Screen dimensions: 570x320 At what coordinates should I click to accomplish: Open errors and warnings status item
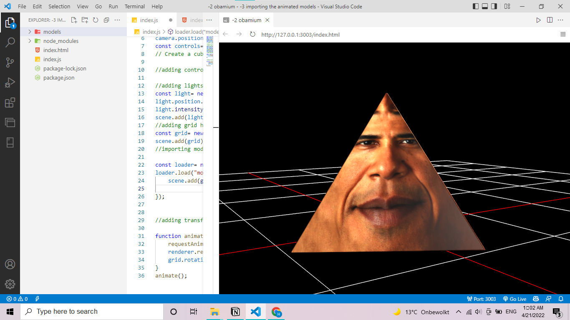coord(17,299)
